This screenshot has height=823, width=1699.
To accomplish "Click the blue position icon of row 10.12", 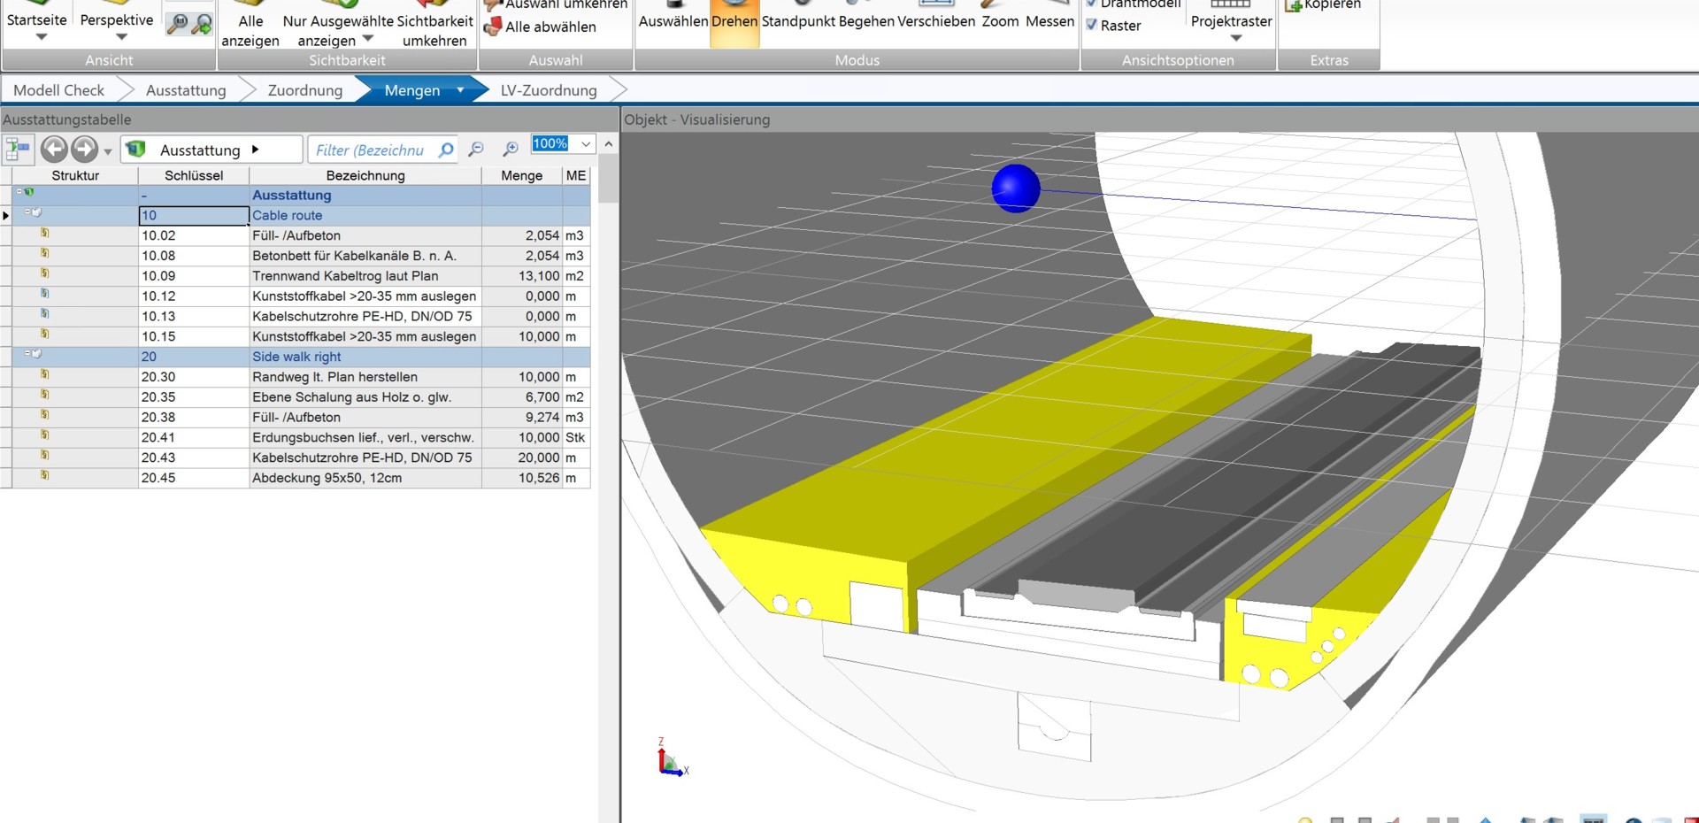I will pos(44,294).
